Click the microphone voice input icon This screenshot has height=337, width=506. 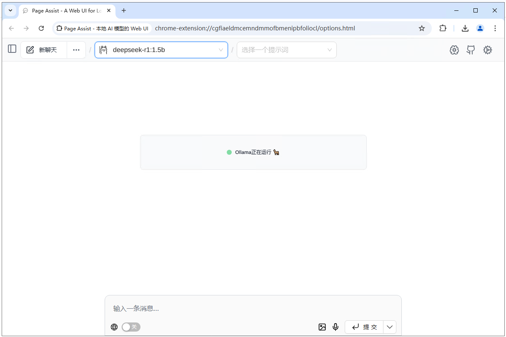(x=336, y=327)
